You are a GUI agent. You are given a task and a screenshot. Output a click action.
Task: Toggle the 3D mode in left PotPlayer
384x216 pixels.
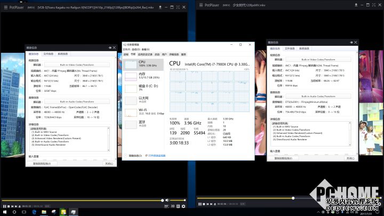point(173,206)
